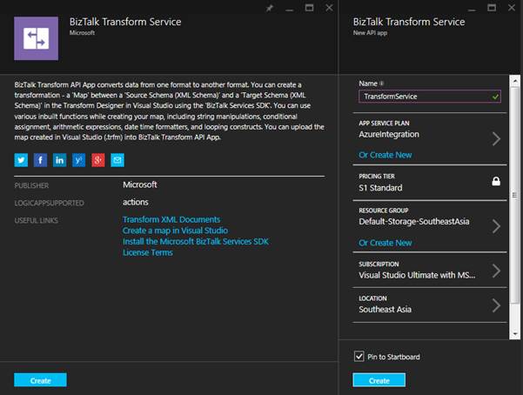The image size is (523, 395).
Task: Open License Terms link
Action: (x=148, y=252)
